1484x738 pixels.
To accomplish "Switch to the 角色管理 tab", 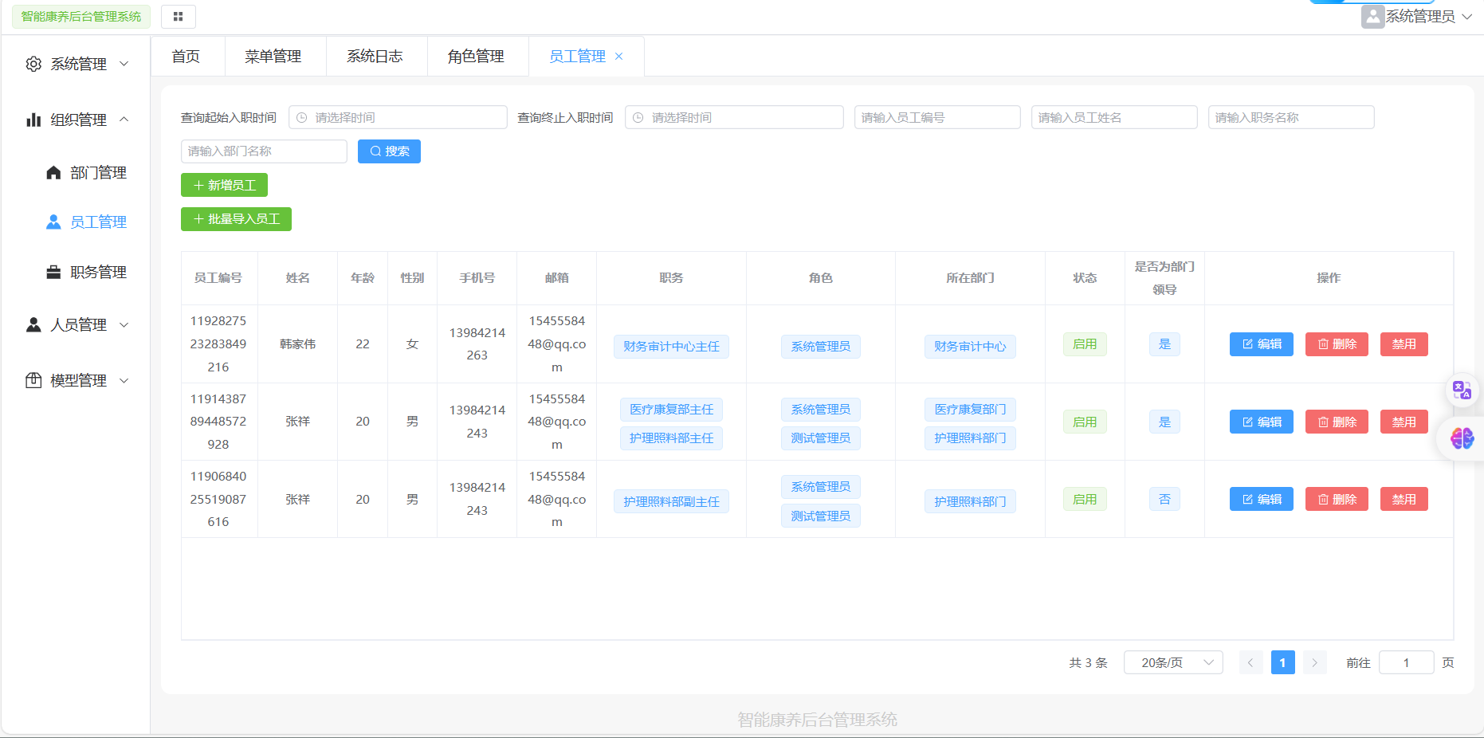I will point(476,57).
